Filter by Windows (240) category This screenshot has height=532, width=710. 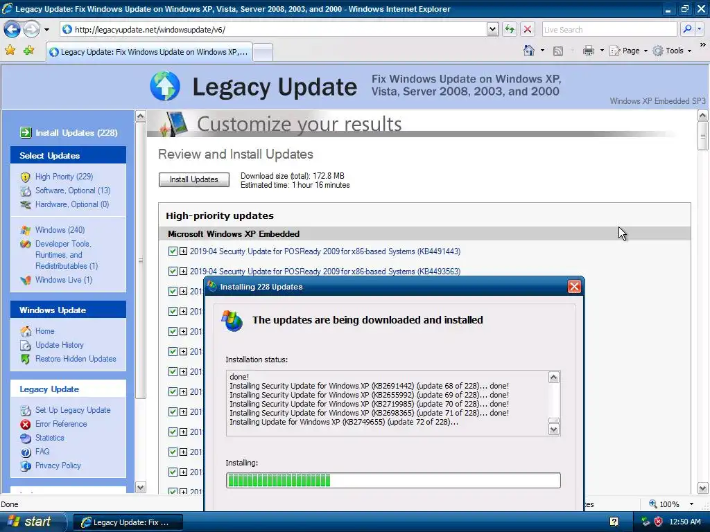pyautogui.click(x=60, y=230)
